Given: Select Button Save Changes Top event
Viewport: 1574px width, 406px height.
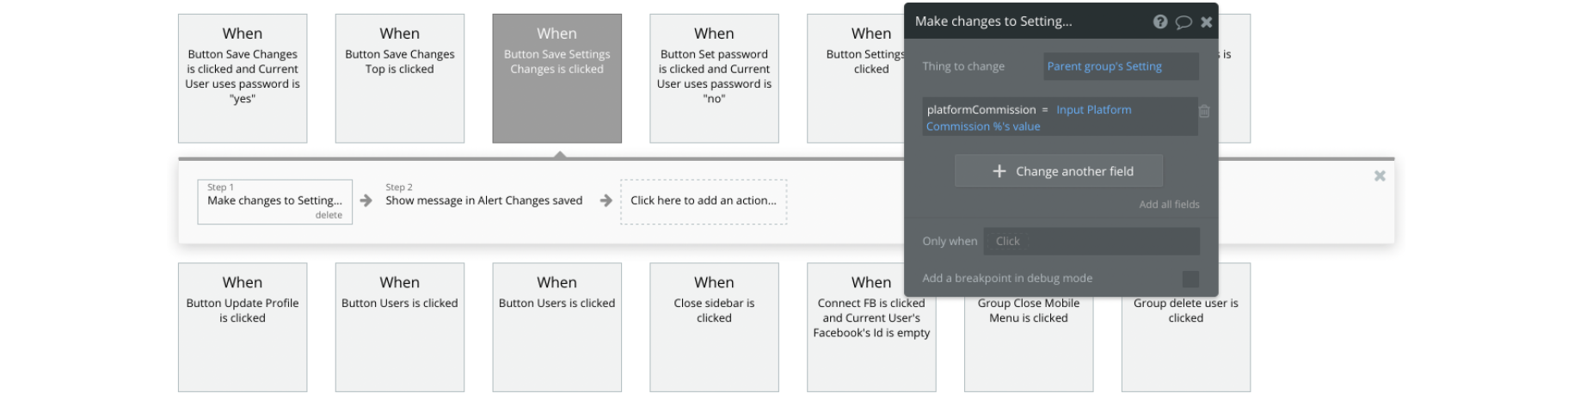Looking at the screenshot, I should pos(400,78).
